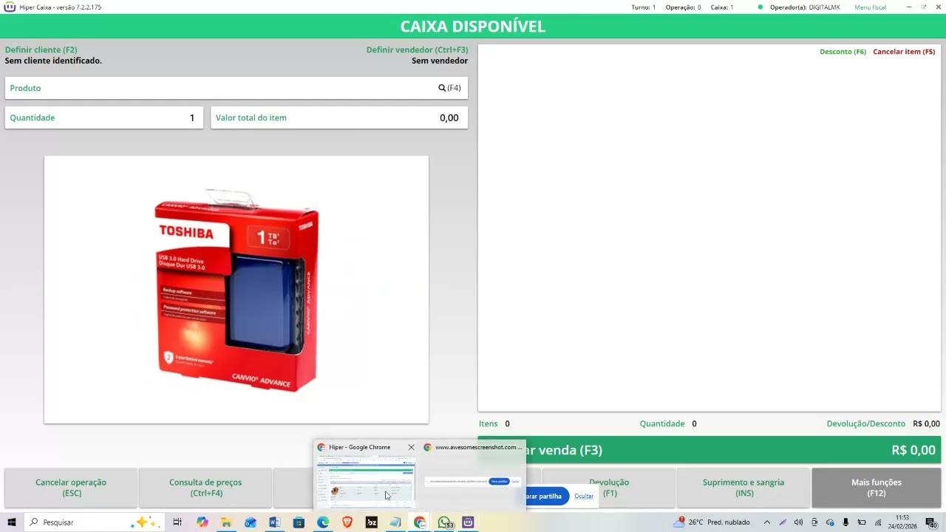Open the black 'bz' app on taskbar

372,522
